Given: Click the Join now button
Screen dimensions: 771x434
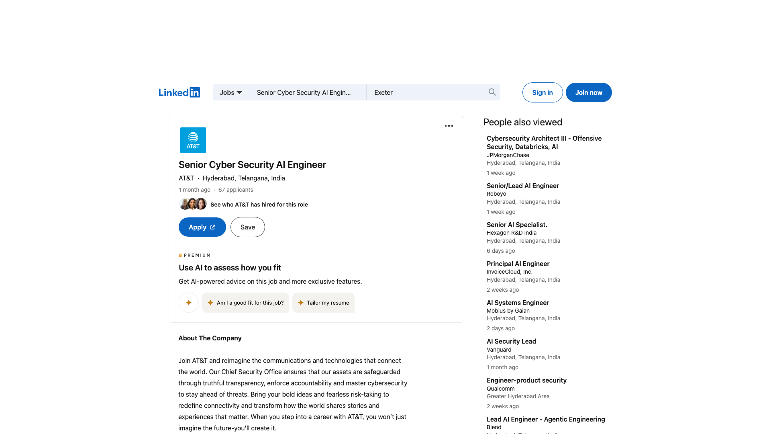Looking at the screenshot, I should pos(589,92).
